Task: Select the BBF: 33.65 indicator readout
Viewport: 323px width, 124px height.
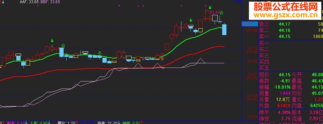Action: (51, 2)
